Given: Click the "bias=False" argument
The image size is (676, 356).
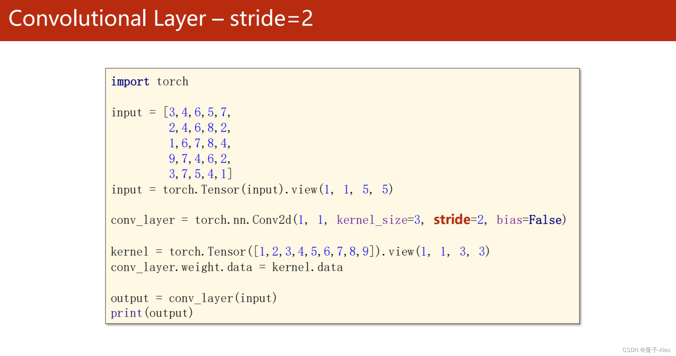Looking at the screenshot, I should pyautogui.click(x=531, y=220).
